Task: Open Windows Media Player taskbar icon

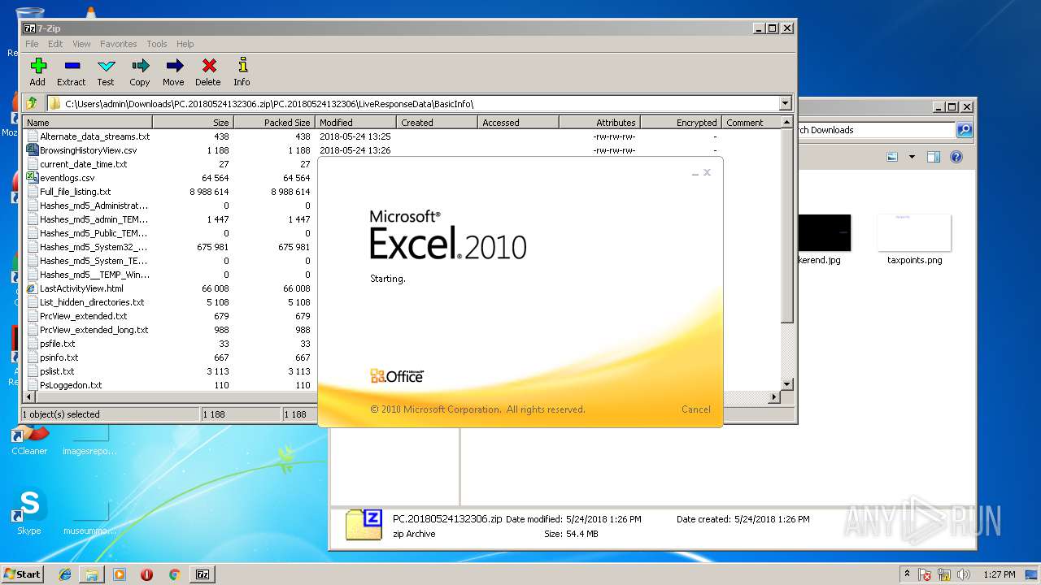Action: click(x=120, y=574)
